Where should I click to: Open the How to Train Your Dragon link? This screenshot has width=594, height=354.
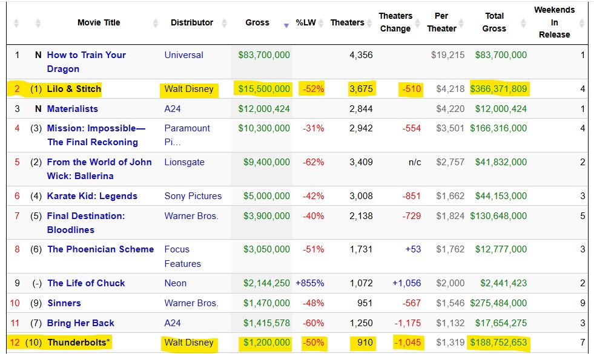tap(87, 62)
